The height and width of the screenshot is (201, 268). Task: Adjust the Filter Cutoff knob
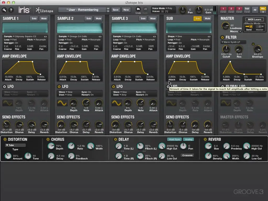tap(226, 49)
